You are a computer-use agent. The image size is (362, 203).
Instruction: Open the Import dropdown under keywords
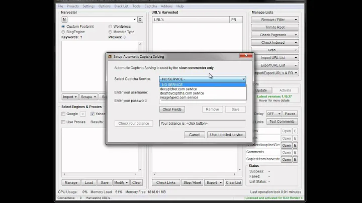pos(70,97)
